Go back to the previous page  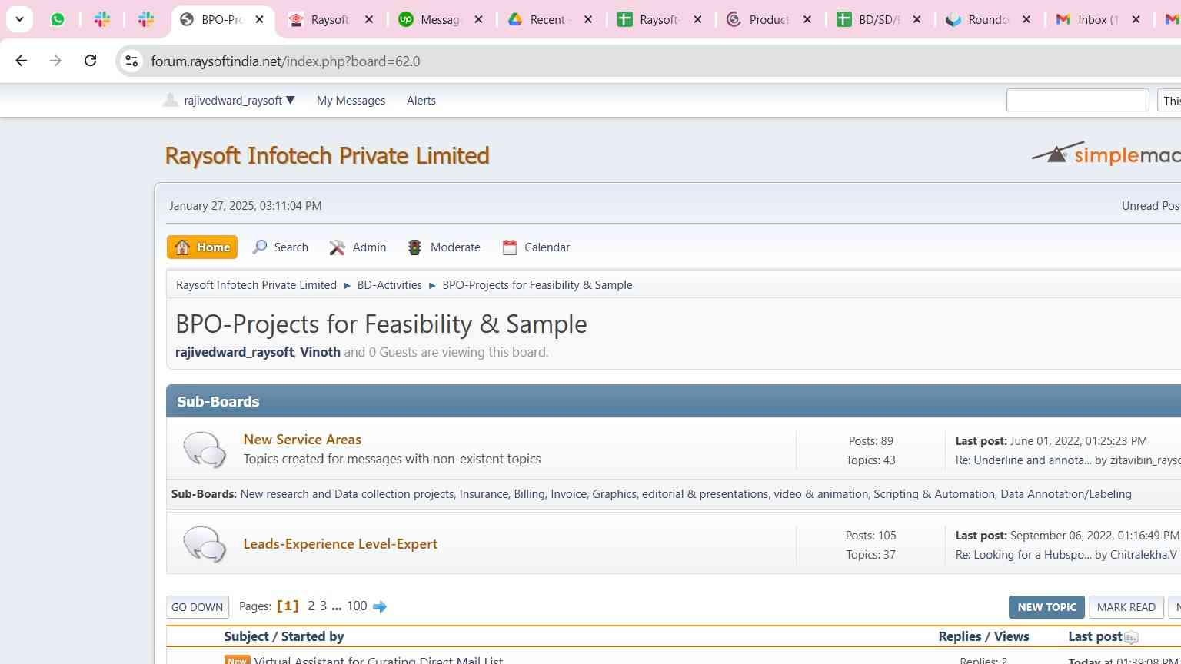pos(22,61)
